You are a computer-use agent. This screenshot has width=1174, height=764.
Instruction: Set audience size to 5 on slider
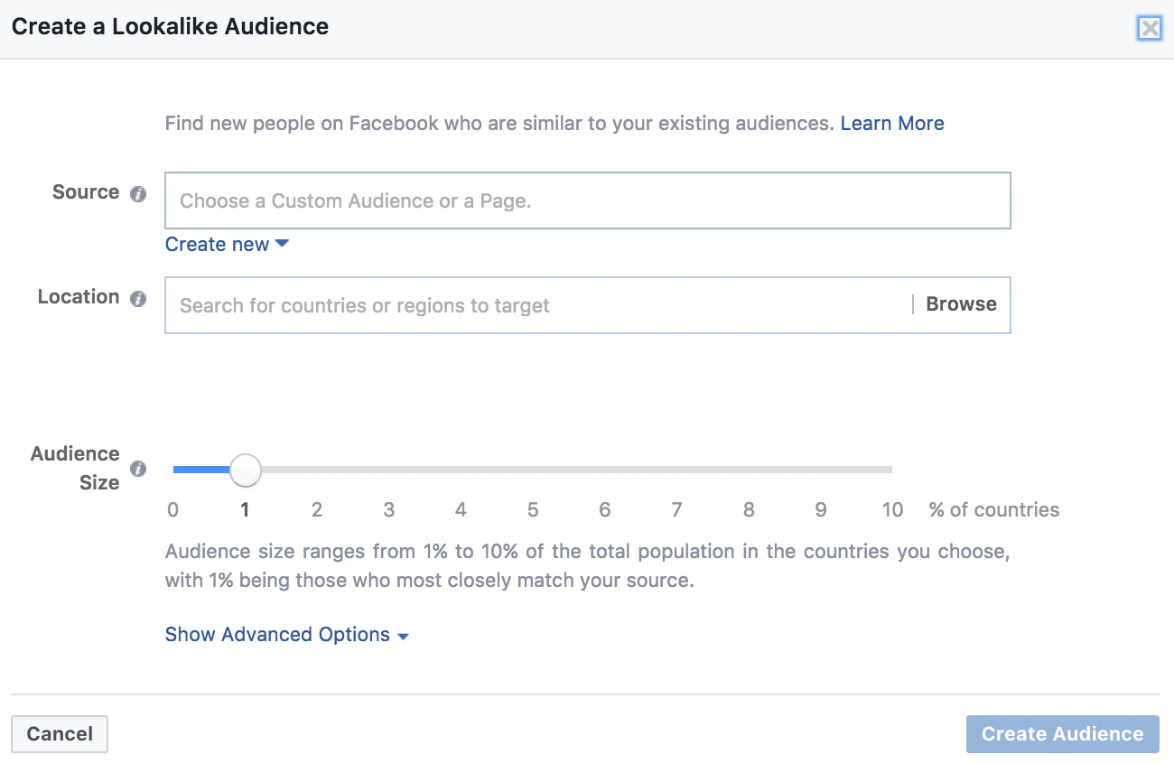(x=533, y=470)
